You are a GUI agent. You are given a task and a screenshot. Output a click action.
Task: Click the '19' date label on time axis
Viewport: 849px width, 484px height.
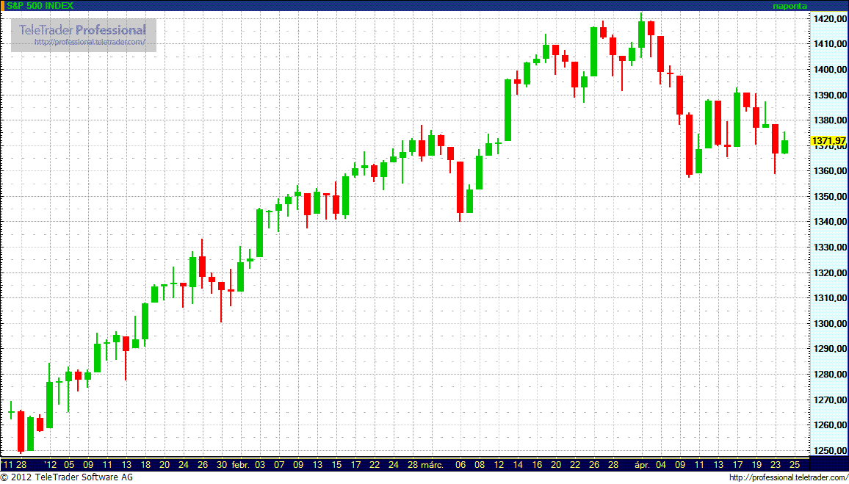756,464
